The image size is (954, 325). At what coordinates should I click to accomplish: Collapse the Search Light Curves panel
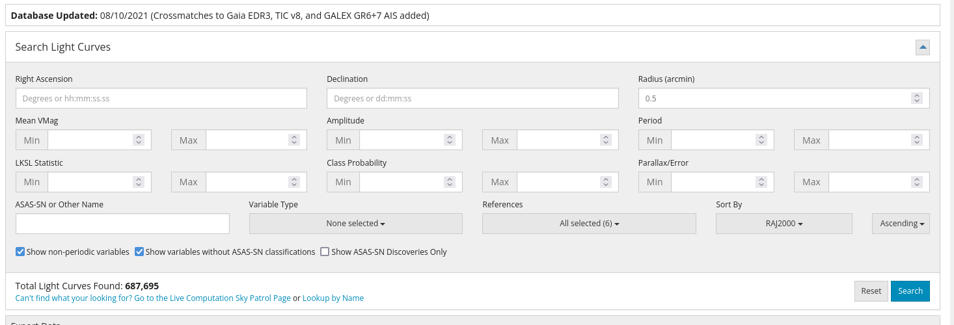[x=922, y=47]
